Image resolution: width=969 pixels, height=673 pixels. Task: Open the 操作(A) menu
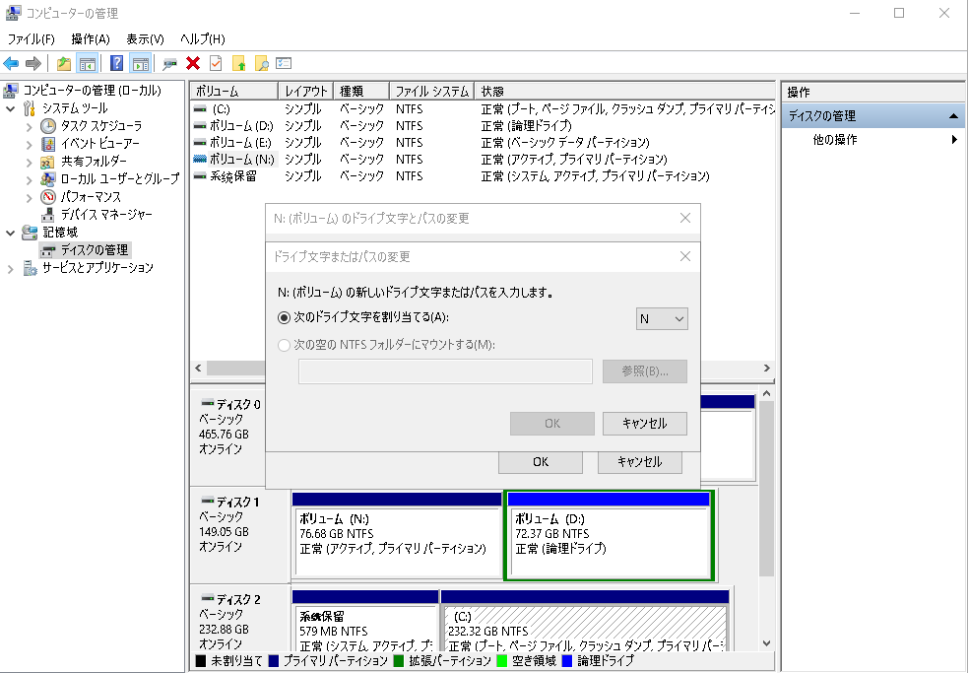(92, 38)
